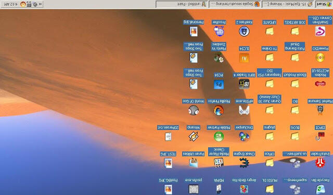
Task: Open the PostBG.JPG image file
Action: (168, 189)
